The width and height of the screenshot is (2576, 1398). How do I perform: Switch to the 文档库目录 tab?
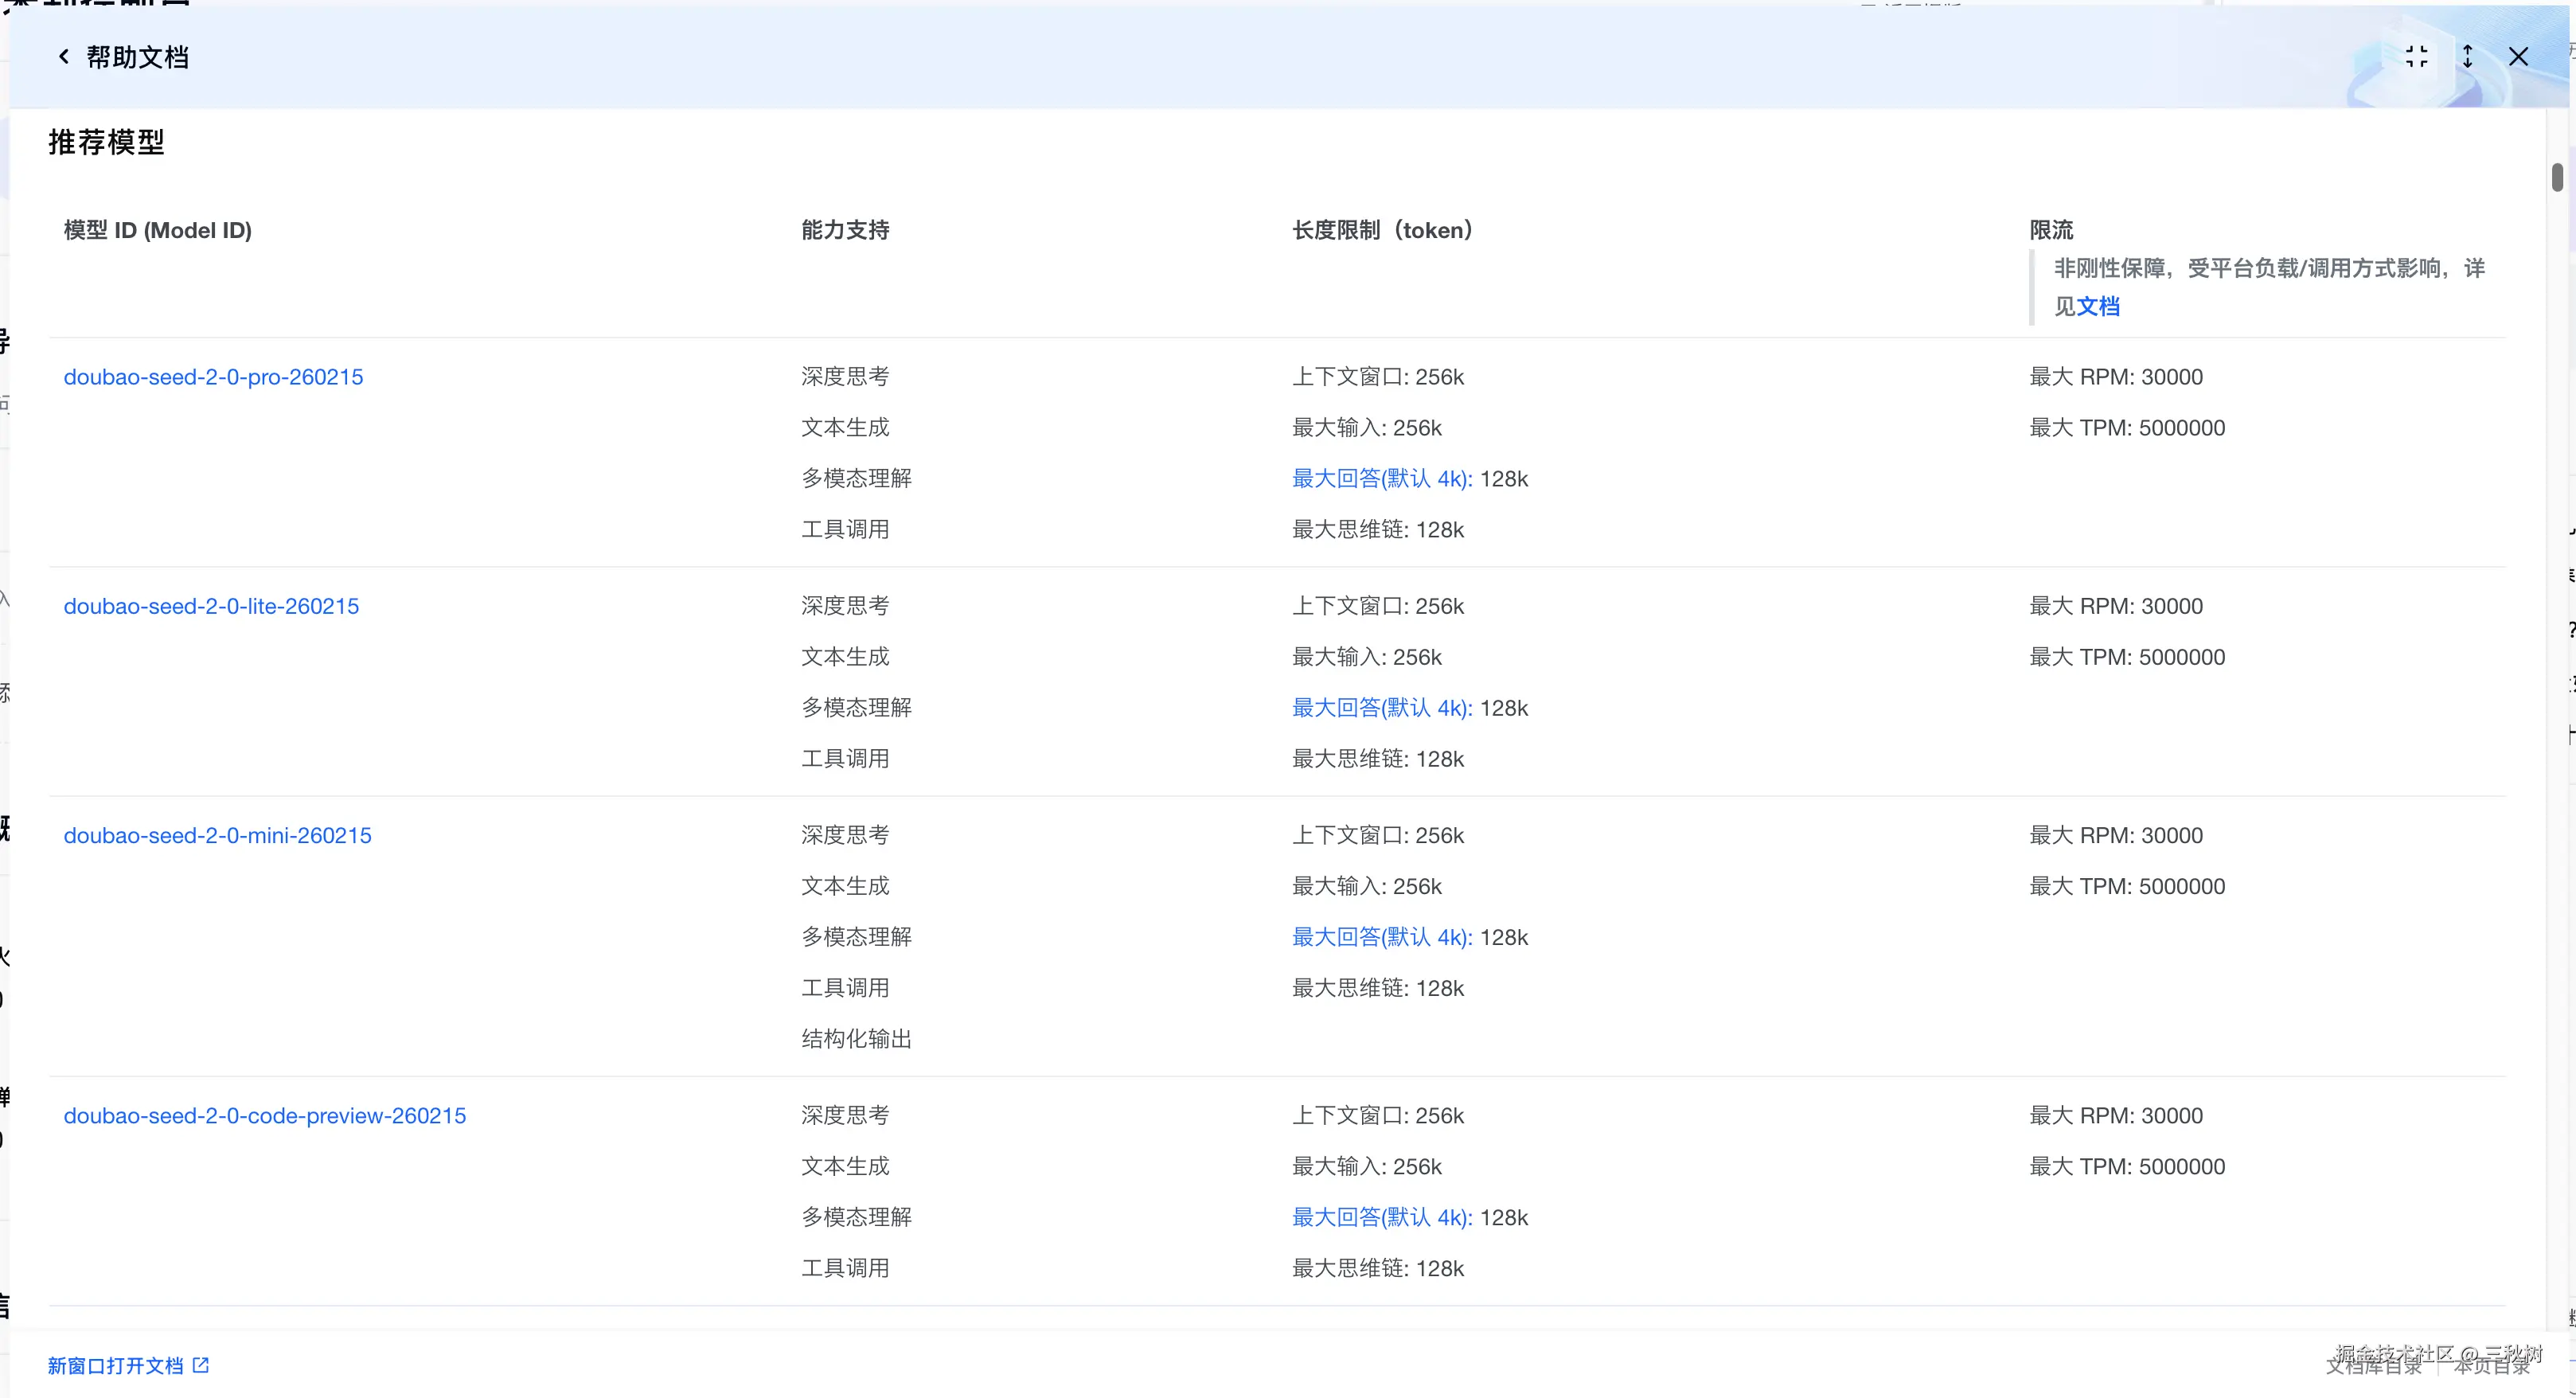click(2373, 1367)
